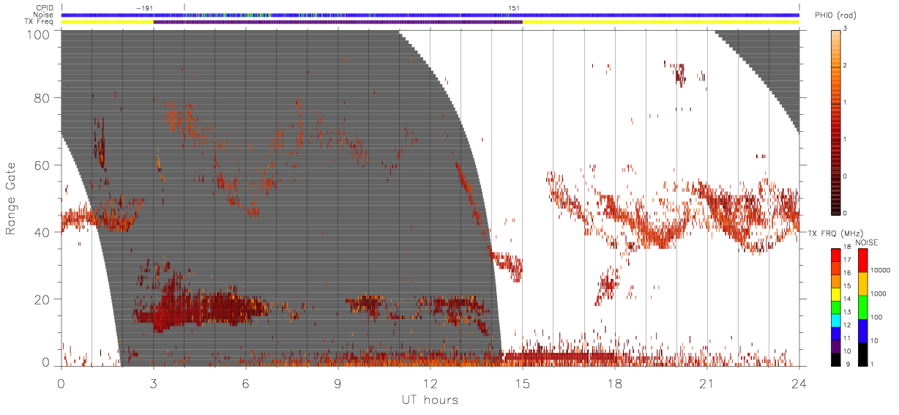
Task: Click the 24 tick on UT hours axis
Action: (x=799, y=383)
